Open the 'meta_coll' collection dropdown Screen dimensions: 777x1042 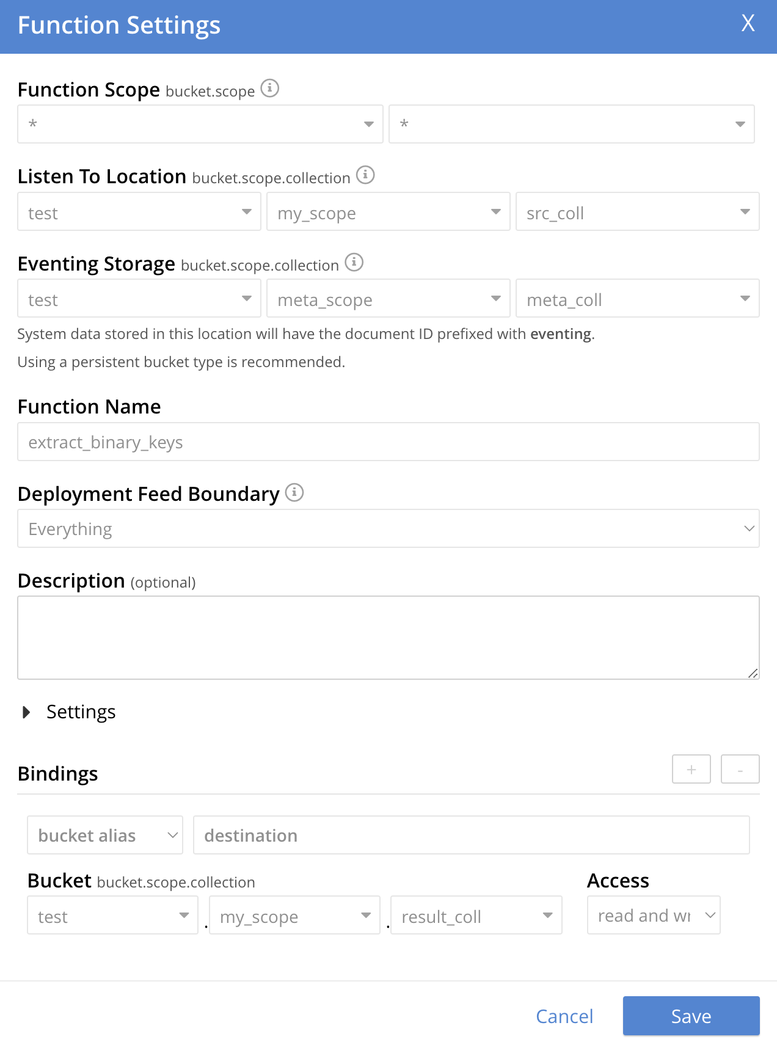(x=638, y=298)
